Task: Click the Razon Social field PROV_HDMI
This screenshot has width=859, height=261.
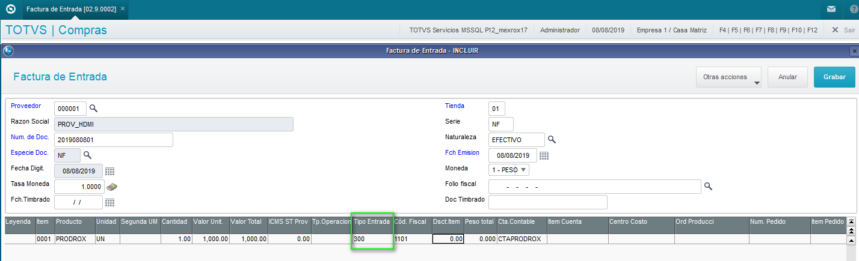Action: point(174,124)
